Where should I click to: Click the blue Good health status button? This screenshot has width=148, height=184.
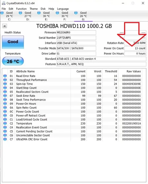point(13,42)
